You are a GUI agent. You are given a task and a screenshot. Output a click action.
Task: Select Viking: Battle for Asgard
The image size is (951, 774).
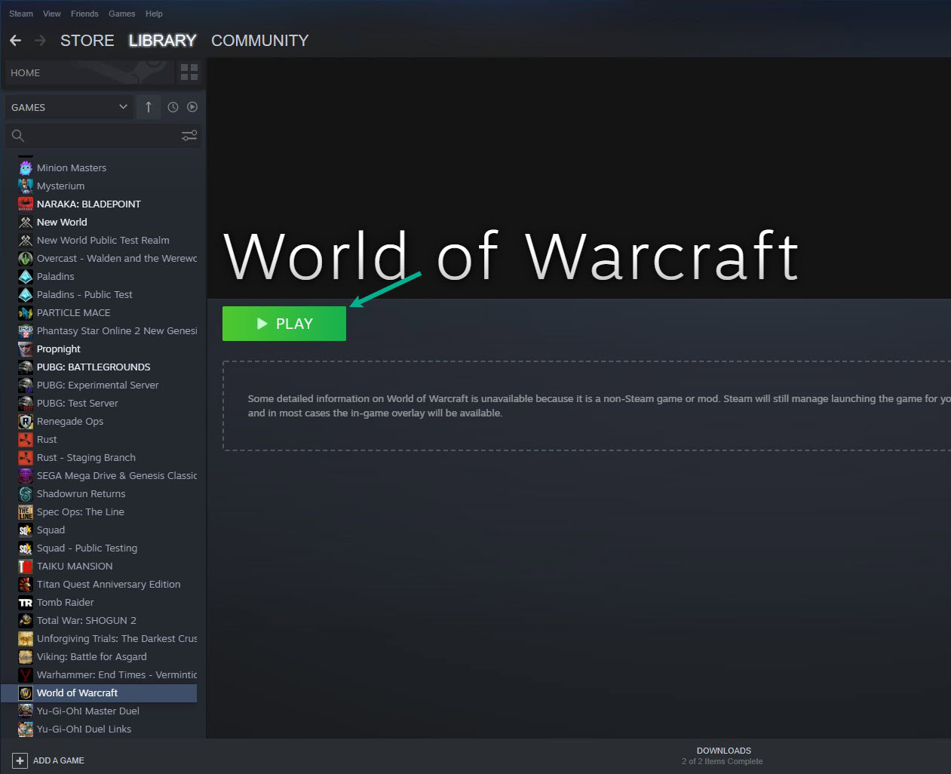(92, 656)
